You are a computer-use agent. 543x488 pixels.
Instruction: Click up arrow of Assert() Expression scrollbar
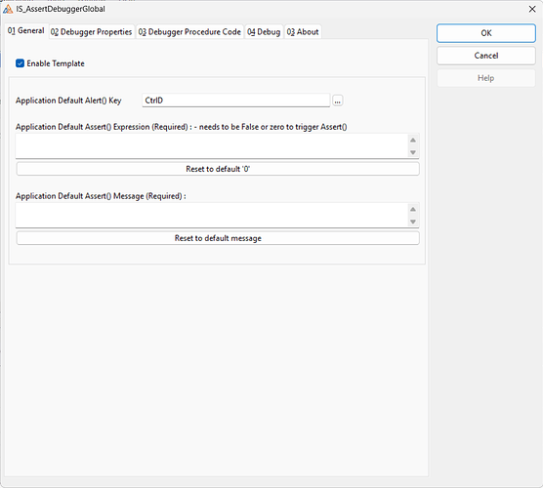[x=413, y=141]
